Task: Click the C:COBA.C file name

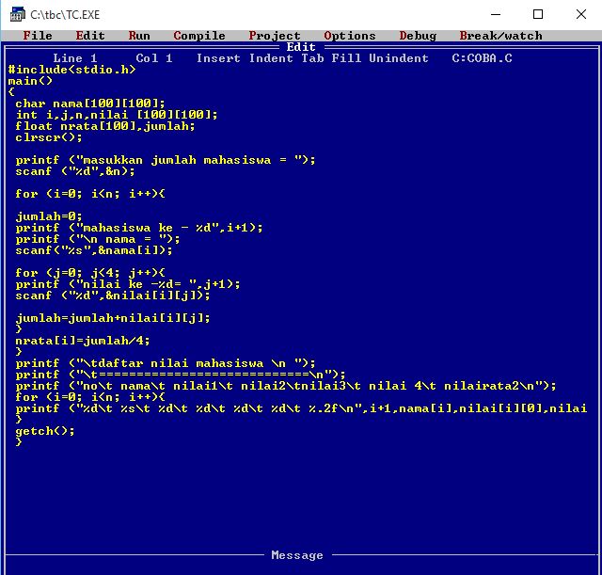Action: tap(482, 58)
